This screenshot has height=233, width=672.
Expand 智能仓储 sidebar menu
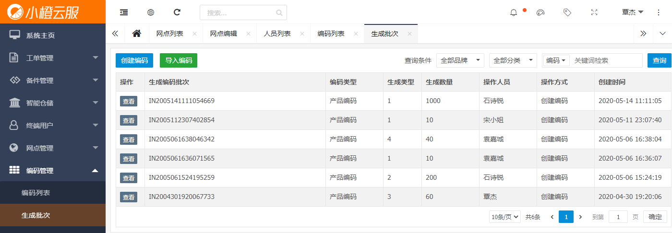pyautogui.click(x=53, y=103)
